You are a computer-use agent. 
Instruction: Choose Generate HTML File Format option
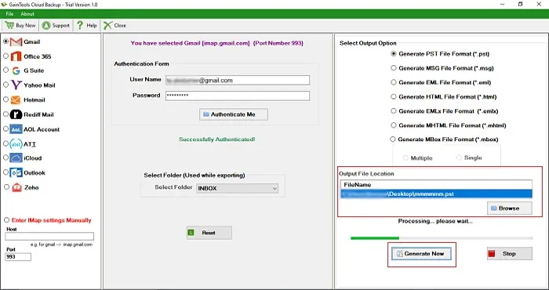[394, 96]
